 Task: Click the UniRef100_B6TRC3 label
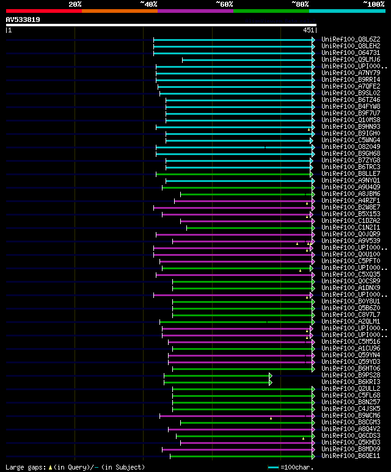click(351, 167)
